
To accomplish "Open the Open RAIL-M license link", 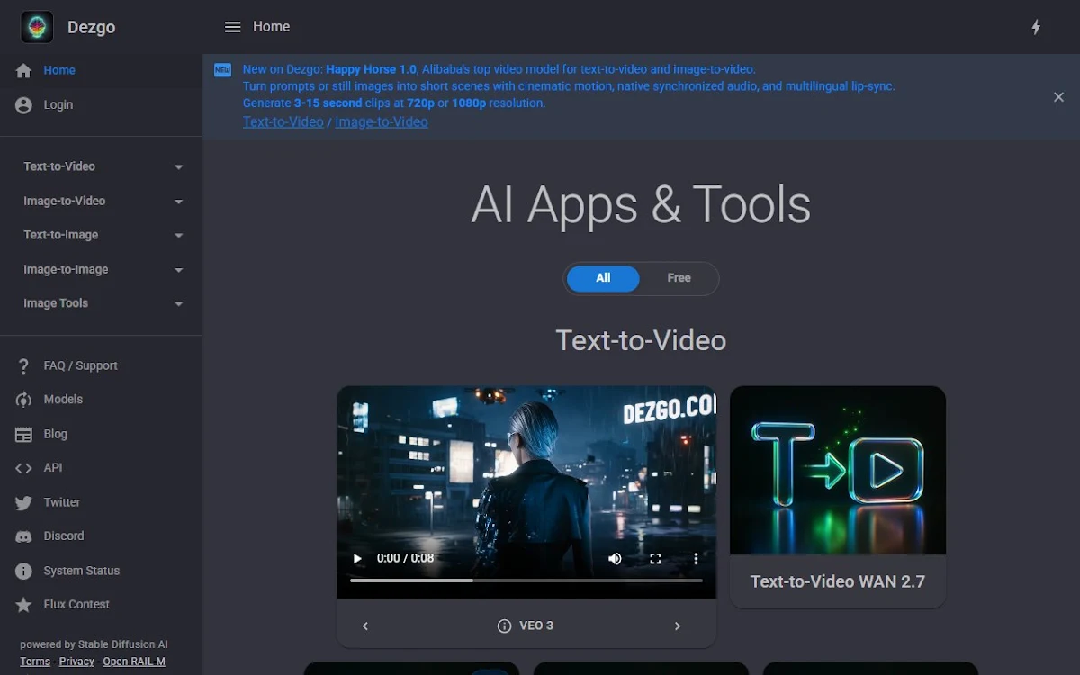I will point(134,661).
